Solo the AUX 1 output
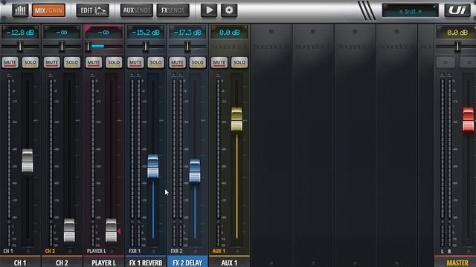476x267 pixels. point(239,62)
